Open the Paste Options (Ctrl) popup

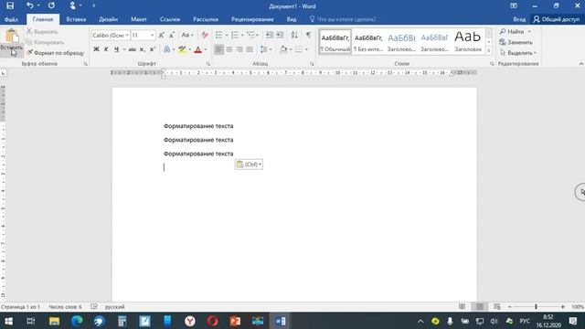pyautogui.click(x=249, y=164)
